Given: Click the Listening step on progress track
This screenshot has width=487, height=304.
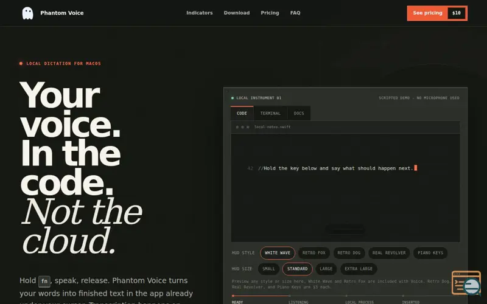Looking at the screenshot, I should (x=298, y=302).
